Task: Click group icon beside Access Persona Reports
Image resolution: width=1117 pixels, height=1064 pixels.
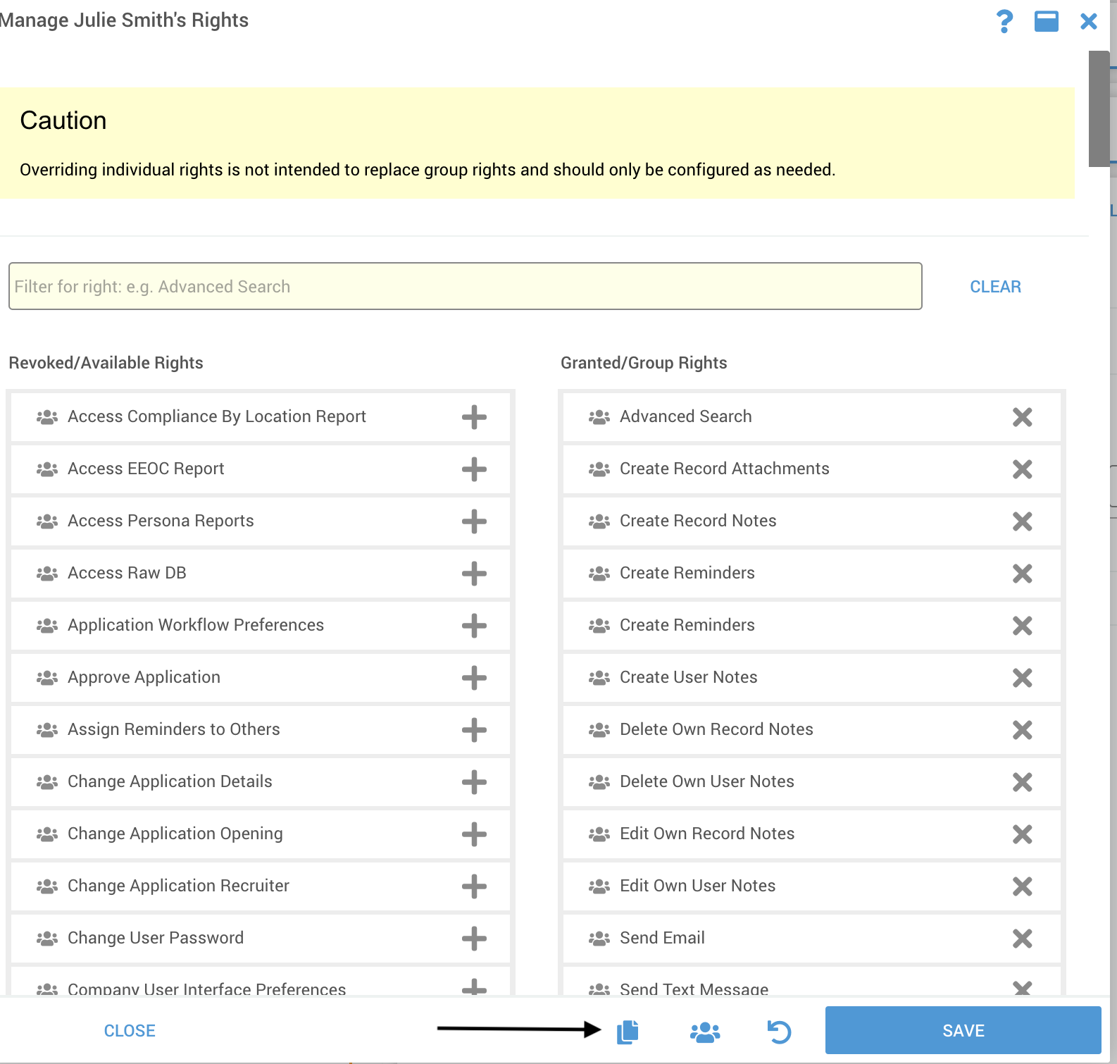Action: tap(47, 521)
